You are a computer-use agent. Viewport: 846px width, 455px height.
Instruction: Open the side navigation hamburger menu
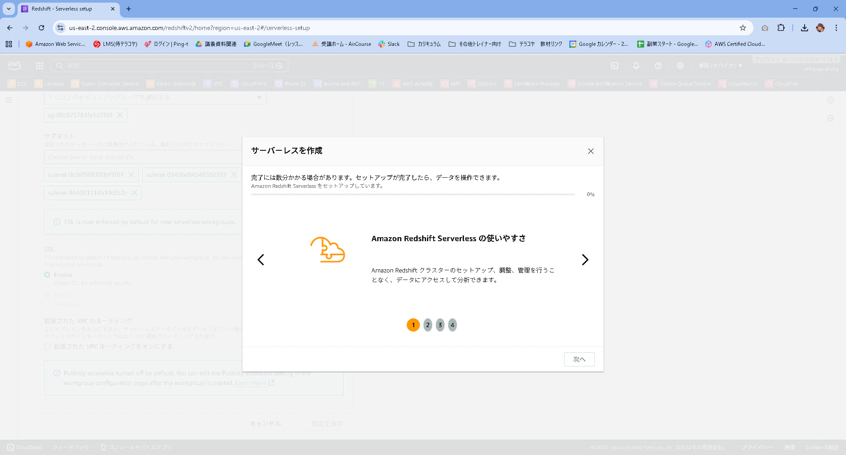pos(9,100)
